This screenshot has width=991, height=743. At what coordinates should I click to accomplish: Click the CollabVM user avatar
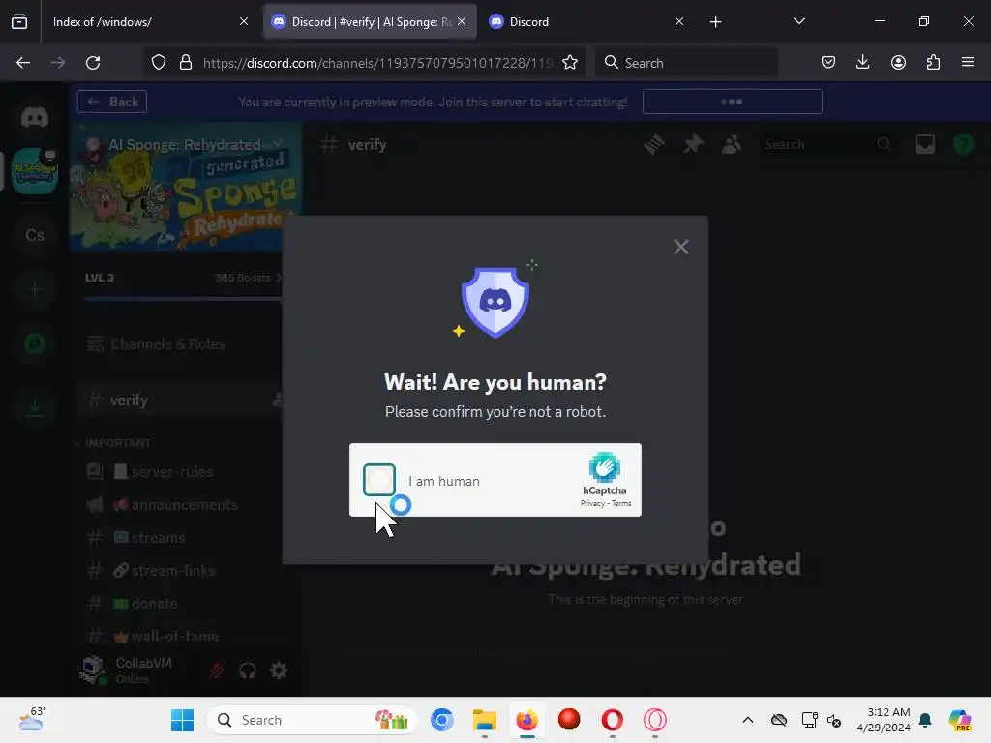pos(94,669)
